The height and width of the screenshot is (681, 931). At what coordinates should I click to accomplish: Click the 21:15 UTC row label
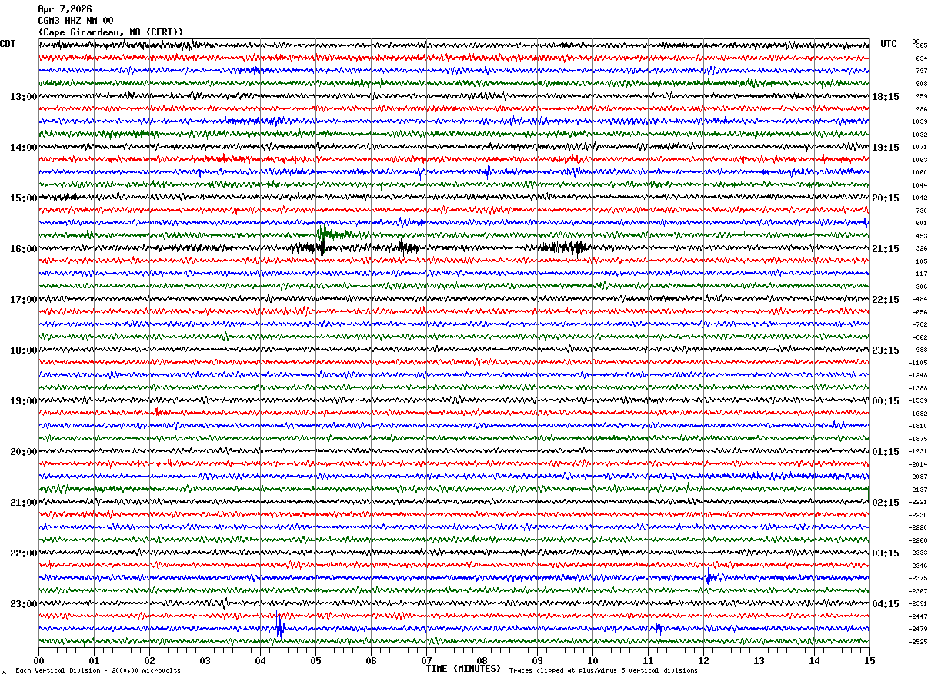coord(886,249)
